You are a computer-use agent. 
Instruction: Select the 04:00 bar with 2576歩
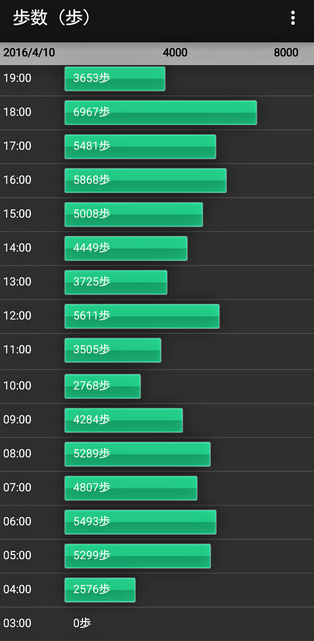coord(100,590)
